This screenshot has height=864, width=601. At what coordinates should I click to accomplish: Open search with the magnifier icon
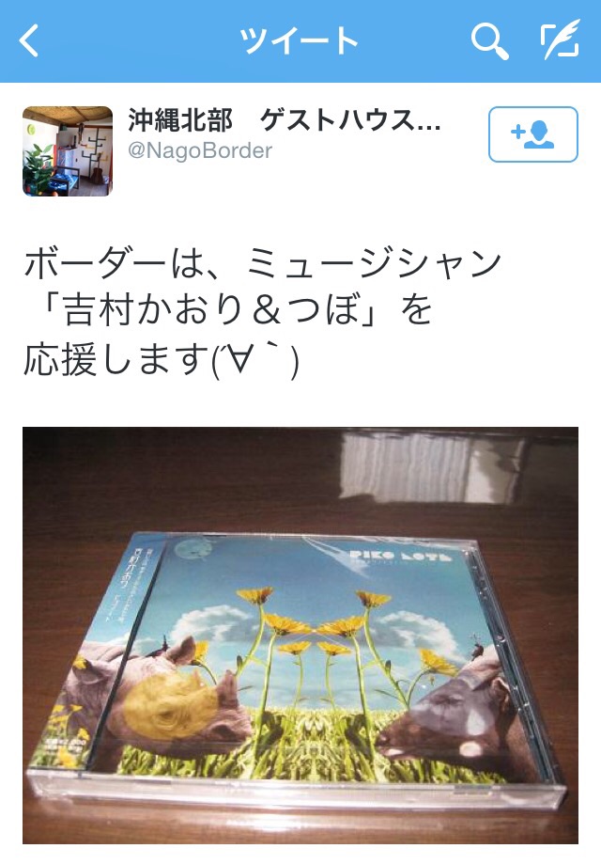coord(489,40)
